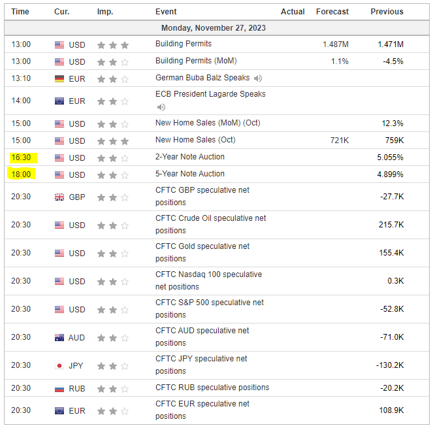Sort by the Time column header

point(20,12)
